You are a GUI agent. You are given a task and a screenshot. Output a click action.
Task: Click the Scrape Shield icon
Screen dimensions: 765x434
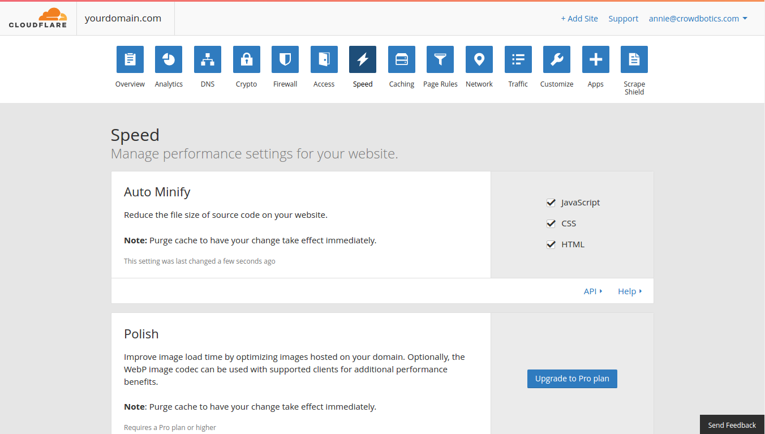coord(634,59)
